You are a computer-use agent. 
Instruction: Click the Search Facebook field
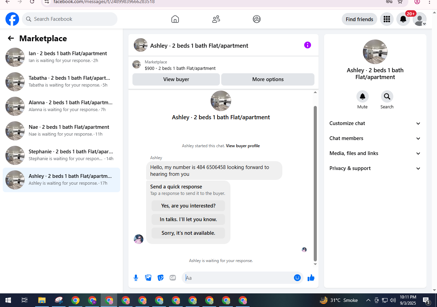[x=70, y=19]
